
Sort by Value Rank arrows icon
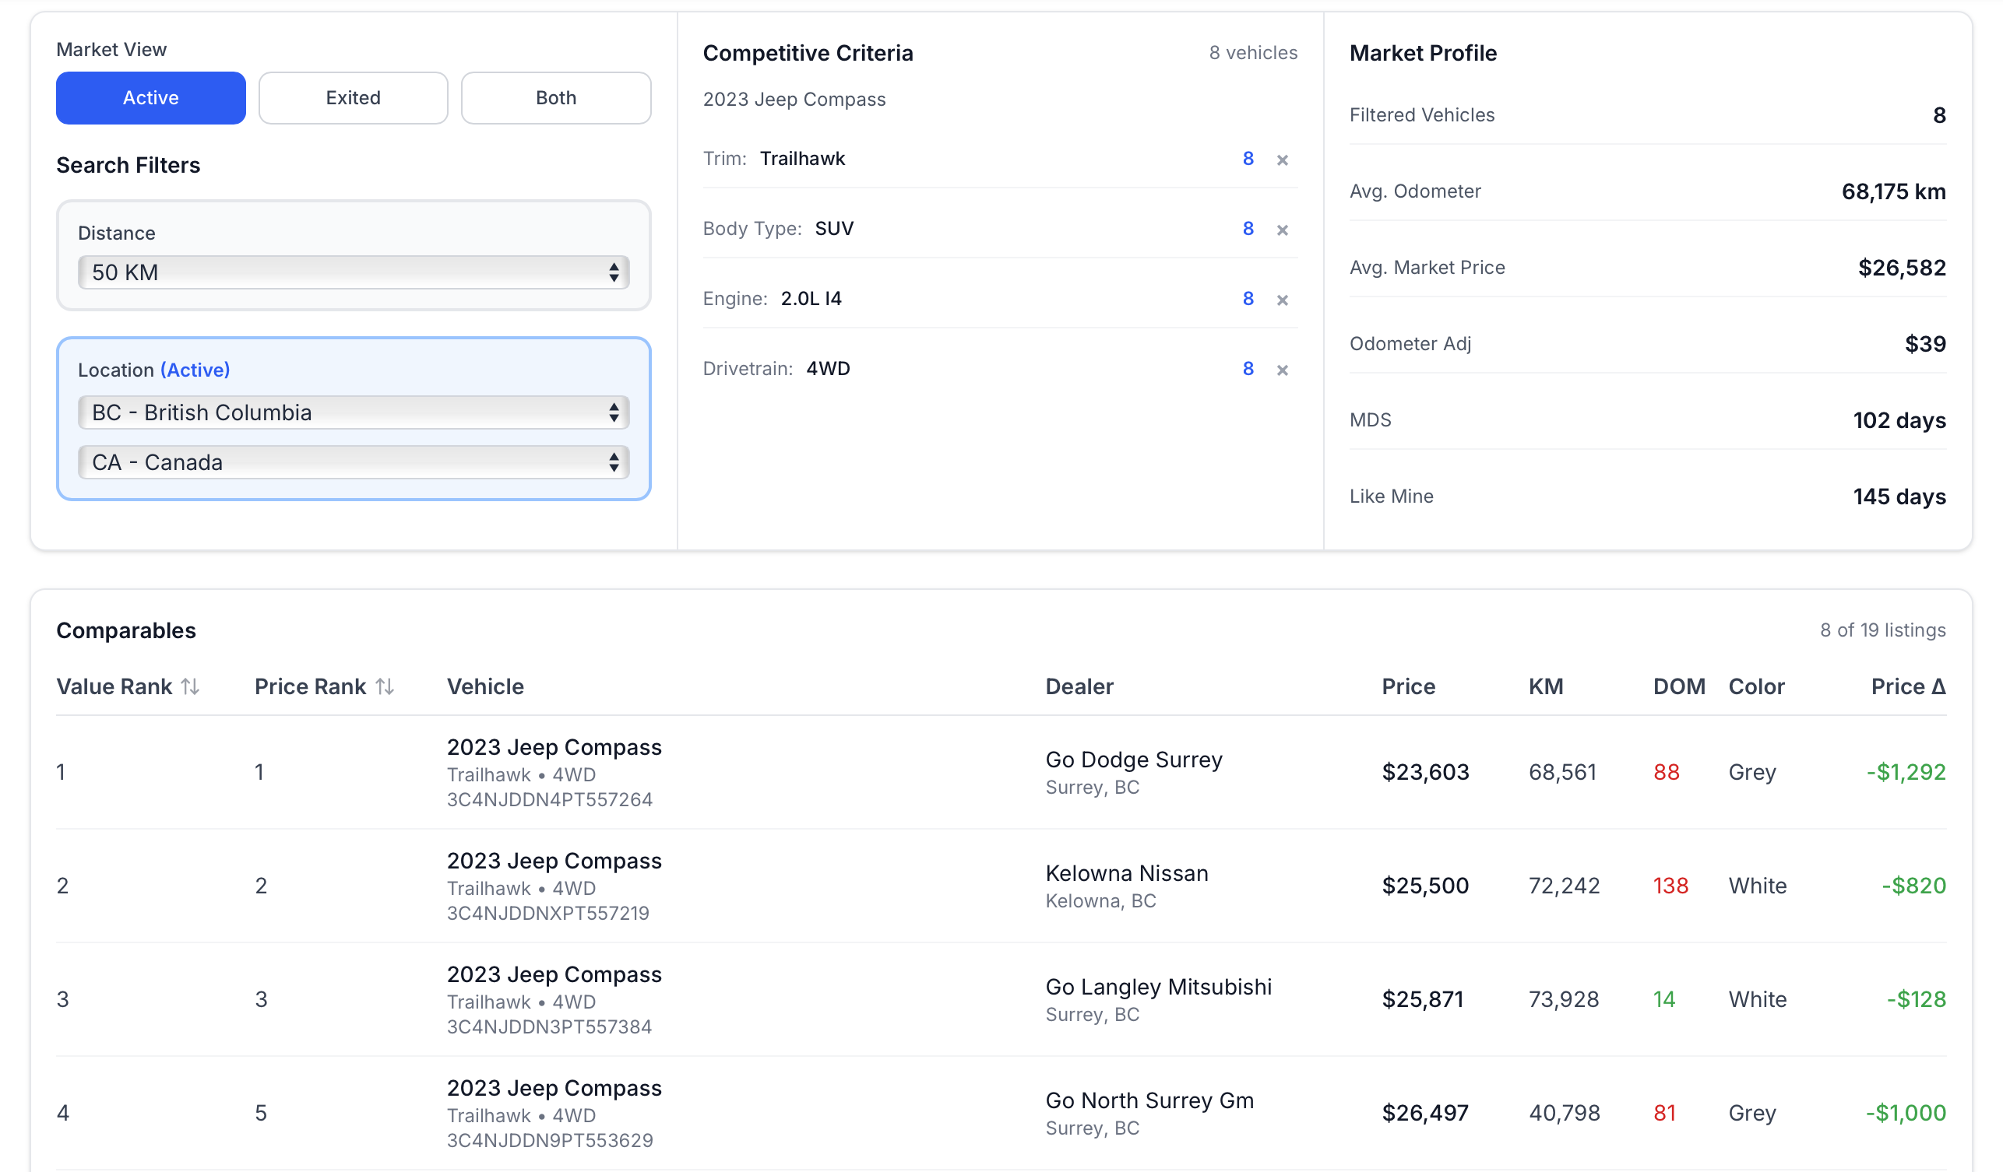(x=190, y=686)
